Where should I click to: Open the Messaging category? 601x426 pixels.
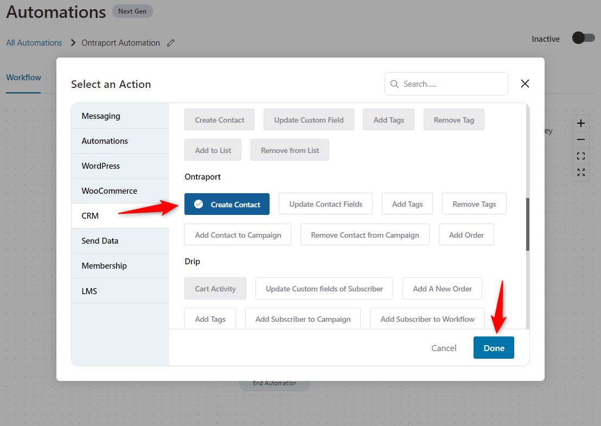pos(120,116)
